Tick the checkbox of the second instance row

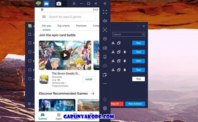coord(30,52)
